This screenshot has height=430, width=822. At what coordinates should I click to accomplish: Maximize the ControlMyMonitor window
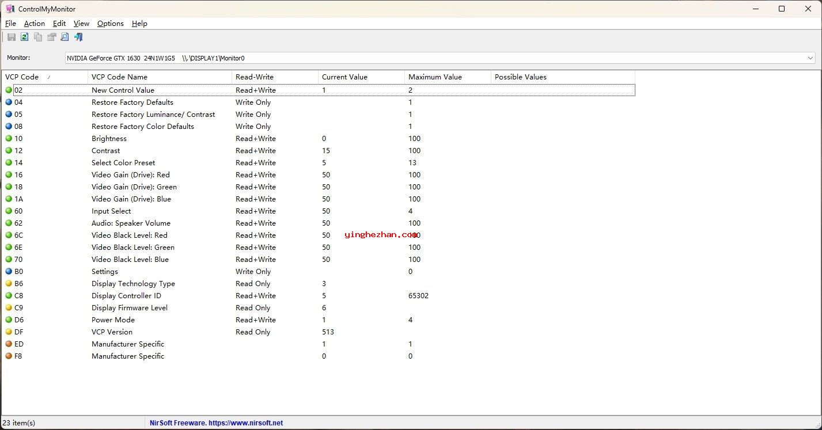click(x=782, y=9)
